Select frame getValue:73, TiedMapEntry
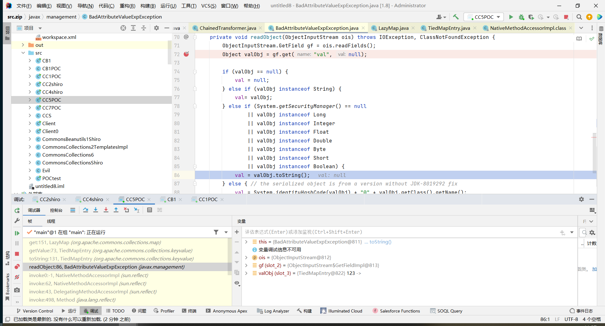 111,250
